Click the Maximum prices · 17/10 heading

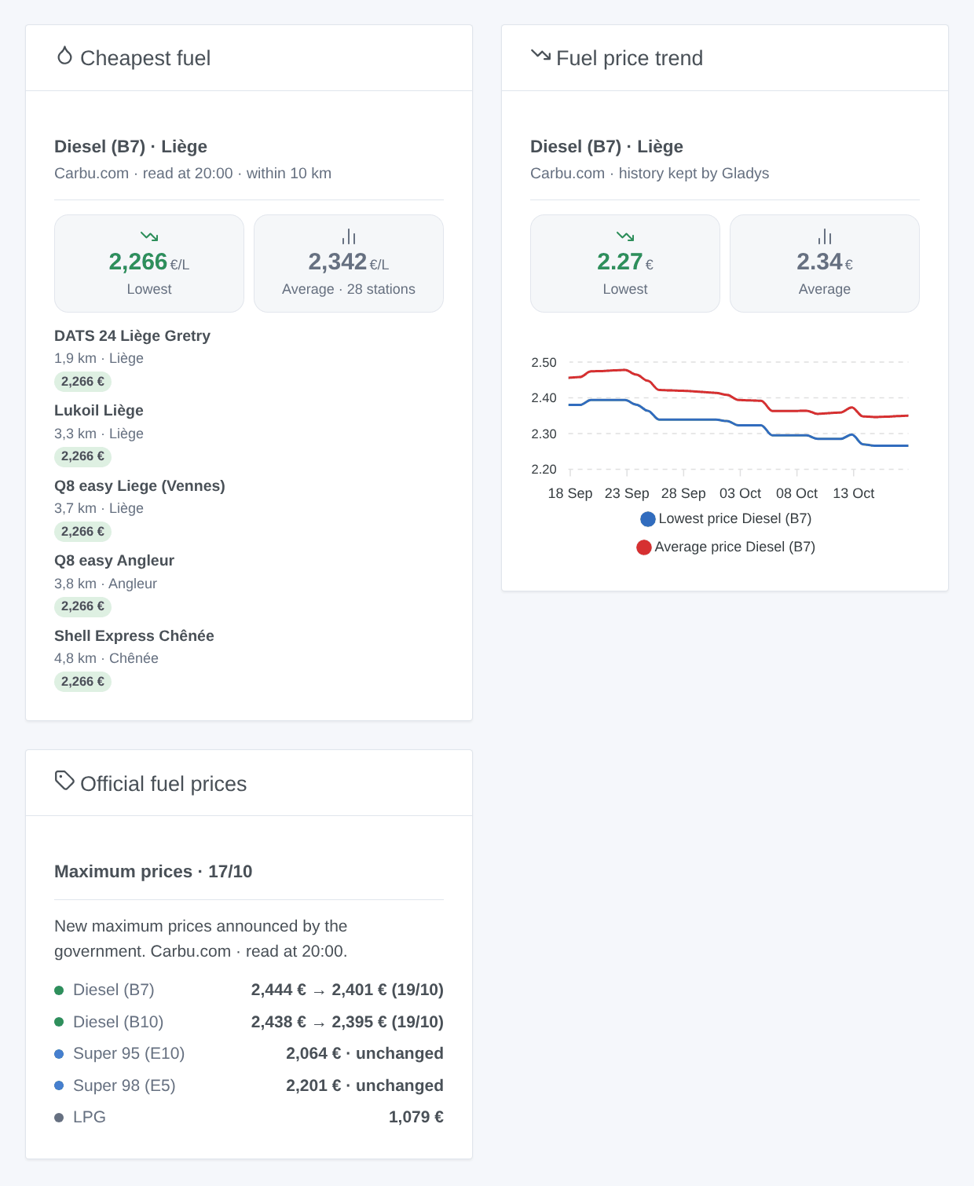coord(153,871)
